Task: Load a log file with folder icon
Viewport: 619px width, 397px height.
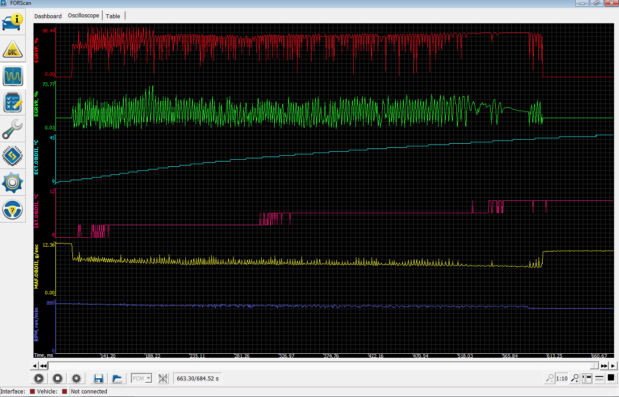Action: (117, 379)
